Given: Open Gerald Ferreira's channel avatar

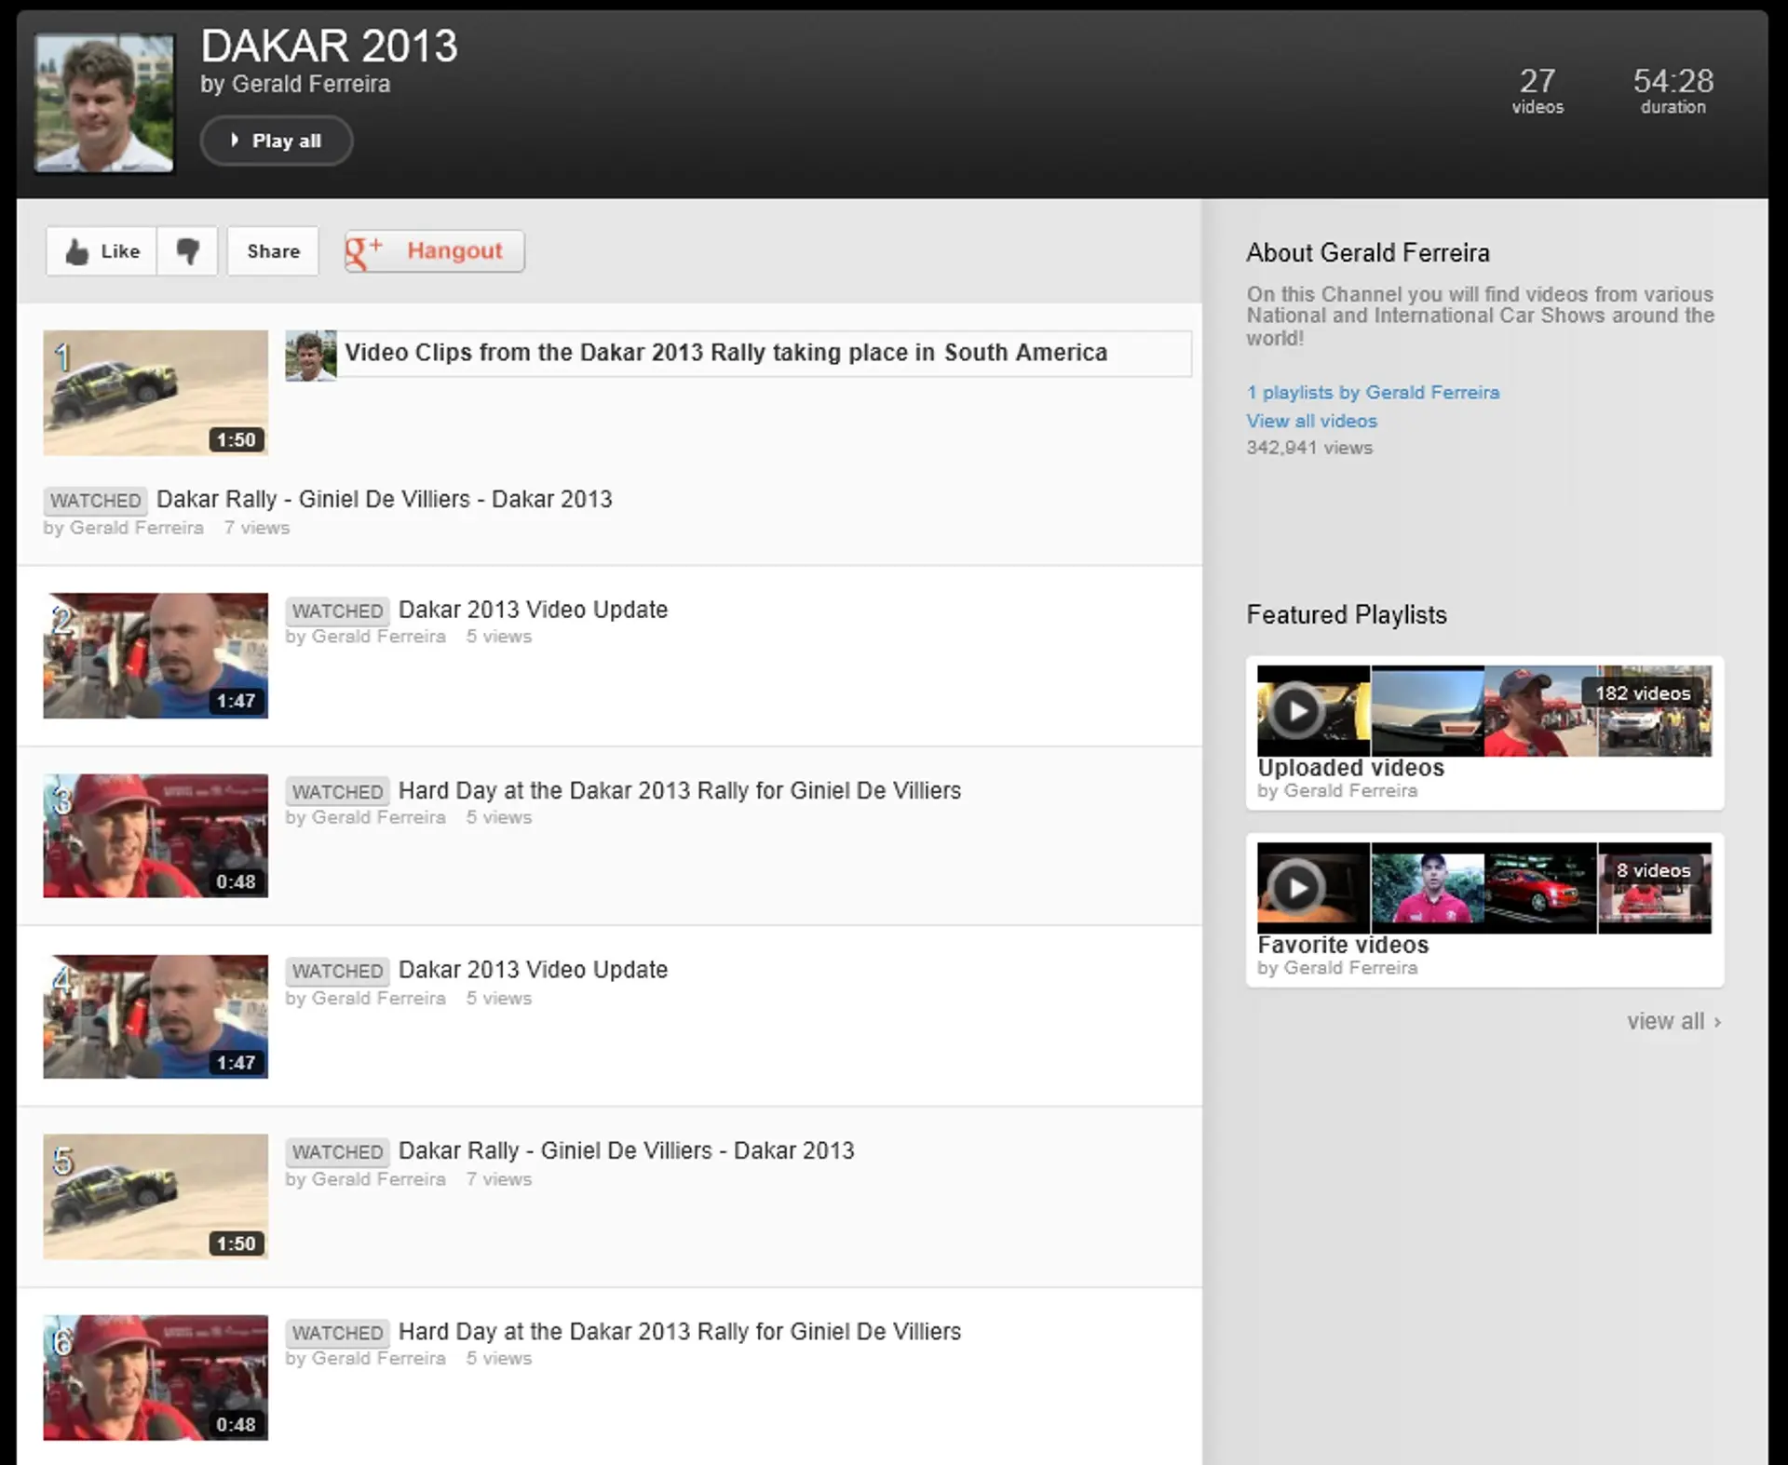Looking at the screenshot, I should click(x=103, y=102).
